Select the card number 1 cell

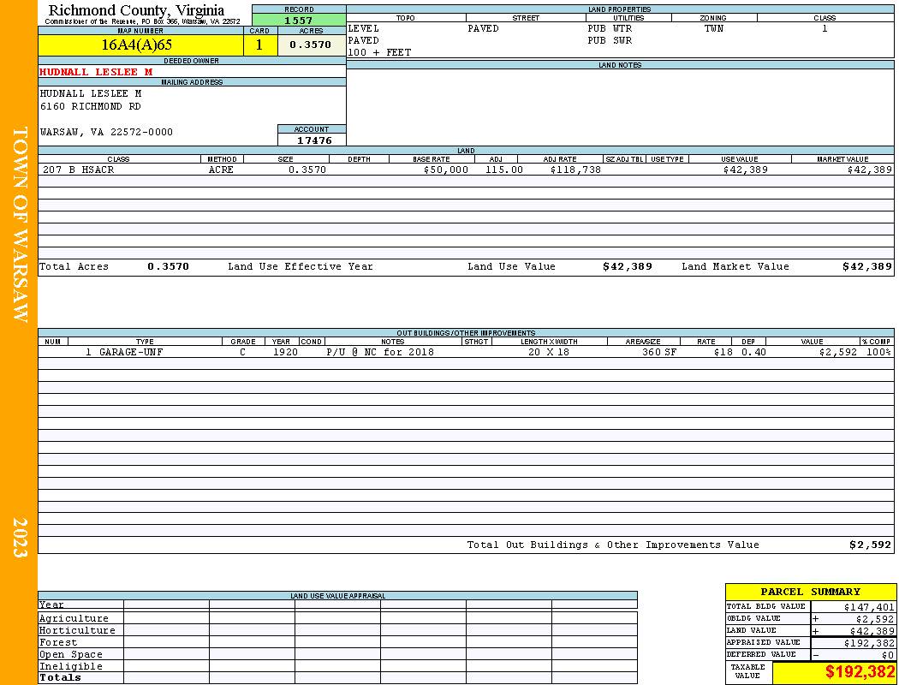tap(259, 45)
